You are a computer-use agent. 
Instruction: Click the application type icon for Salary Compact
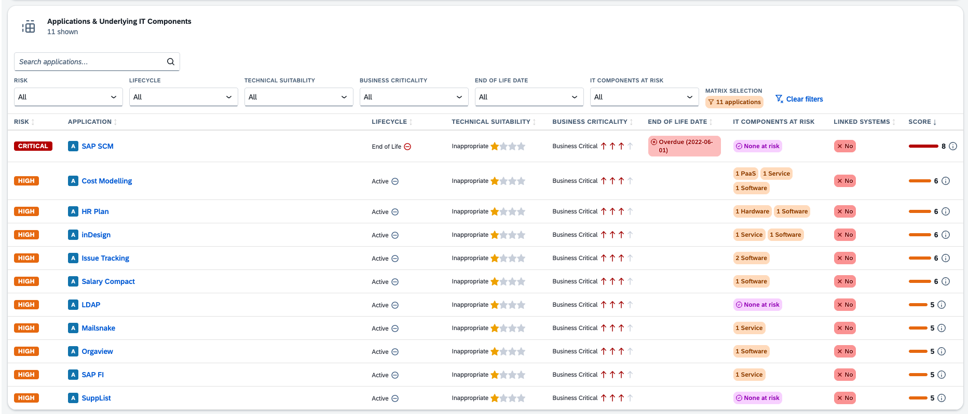pyautogui.click(x=73, y=281)
